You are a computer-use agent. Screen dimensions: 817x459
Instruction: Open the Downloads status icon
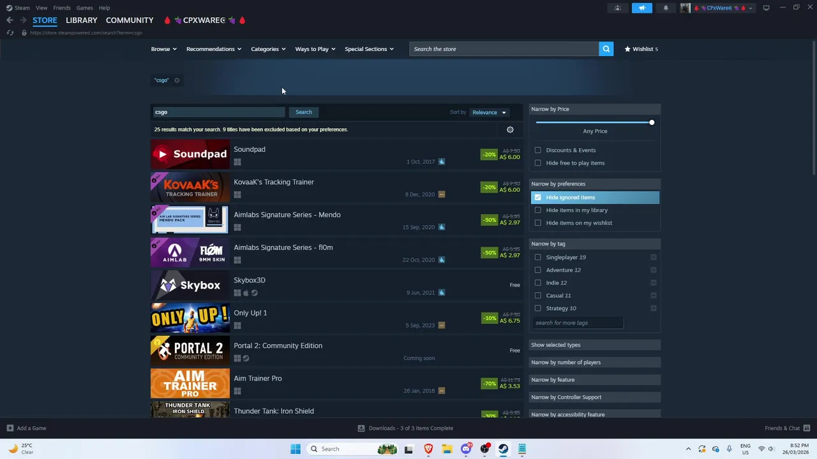tap(361, 428)
